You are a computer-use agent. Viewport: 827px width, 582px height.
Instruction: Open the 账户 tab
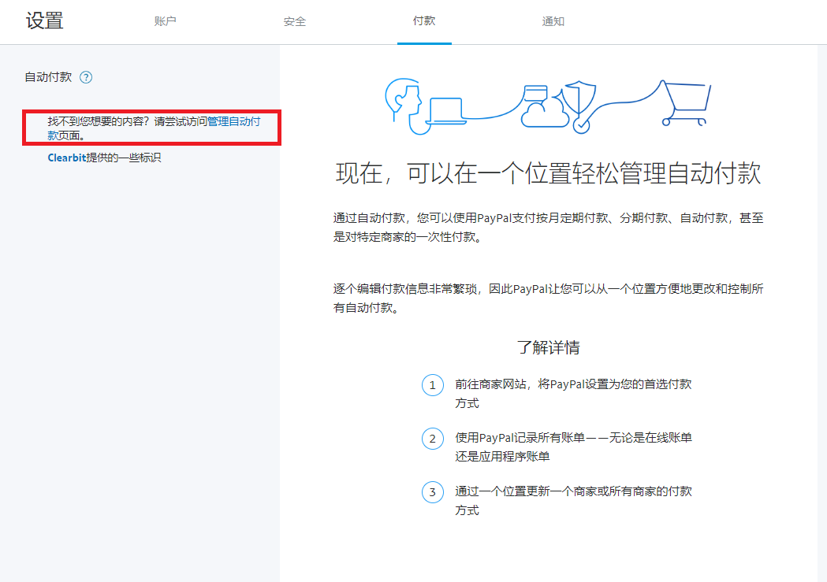pyautogui.click(x=165, y=21)
